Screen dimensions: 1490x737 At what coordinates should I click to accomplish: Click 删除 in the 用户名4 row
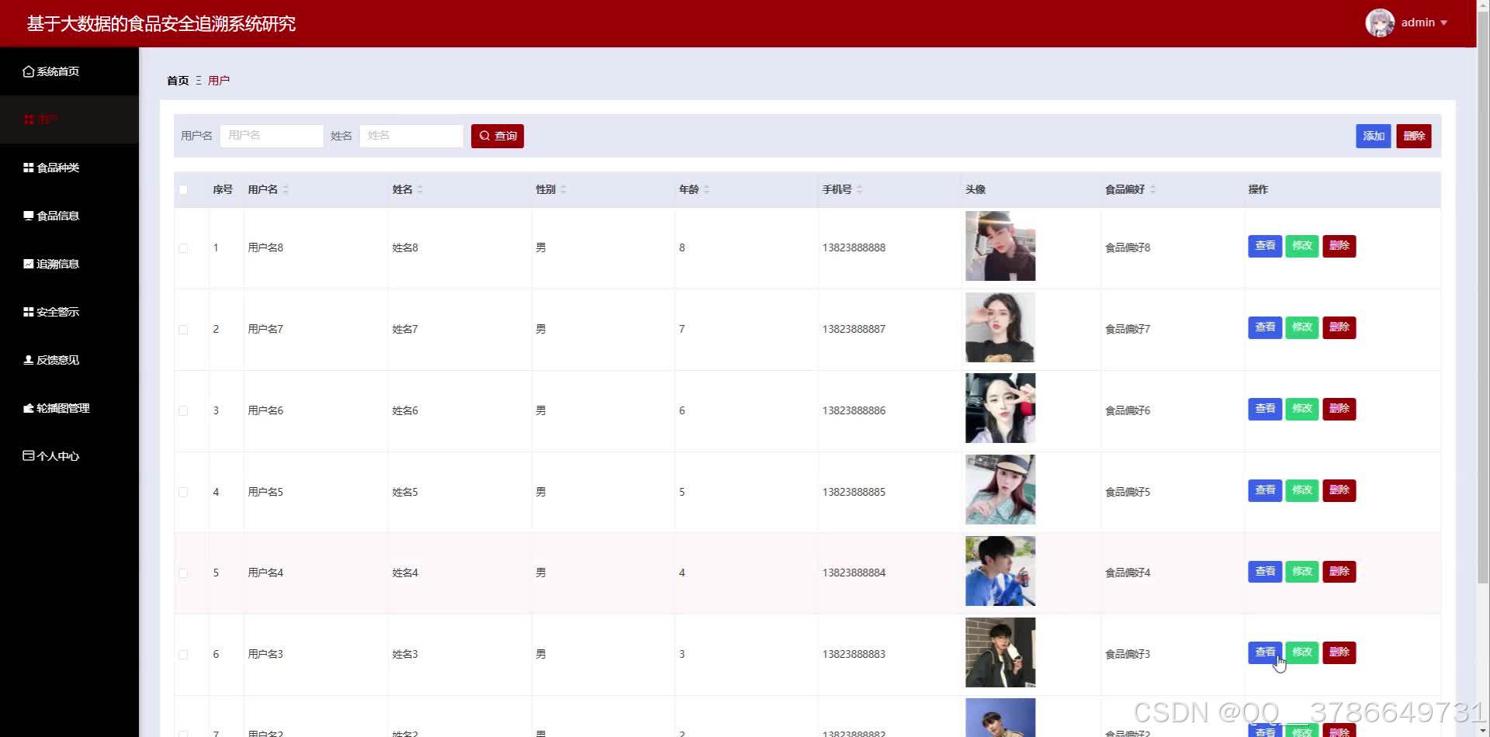(x=1339, y=572)
